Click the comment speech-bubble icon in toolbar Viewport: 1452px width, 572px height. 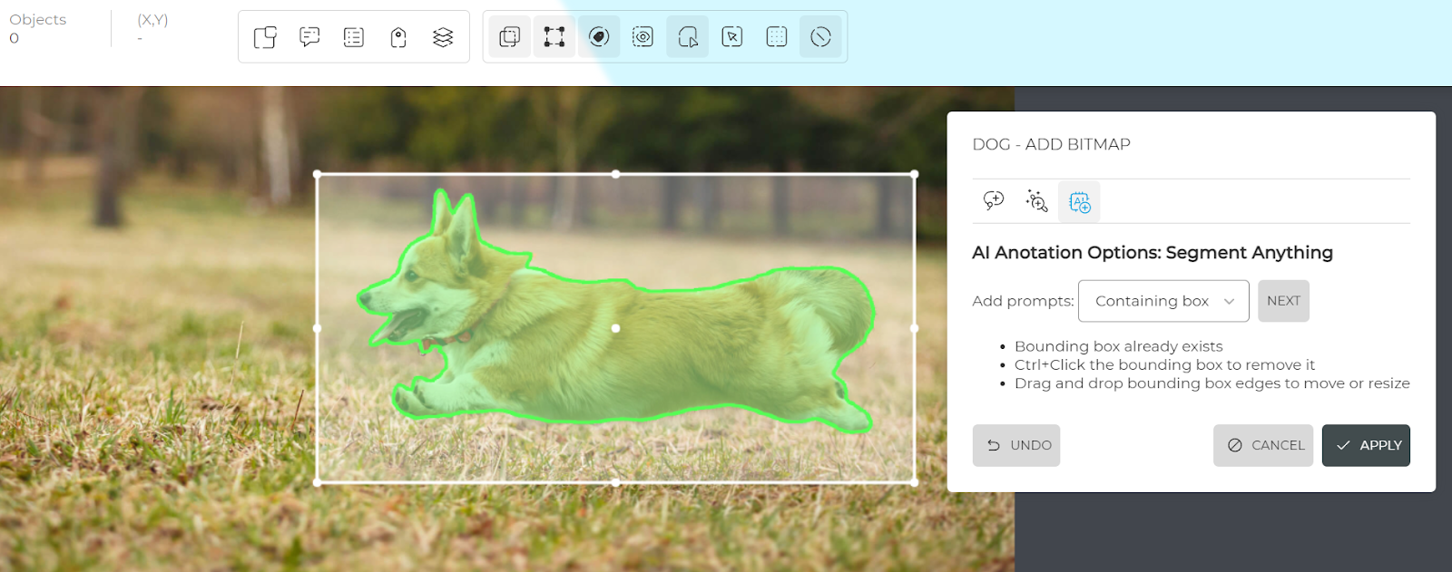(309, 37)
